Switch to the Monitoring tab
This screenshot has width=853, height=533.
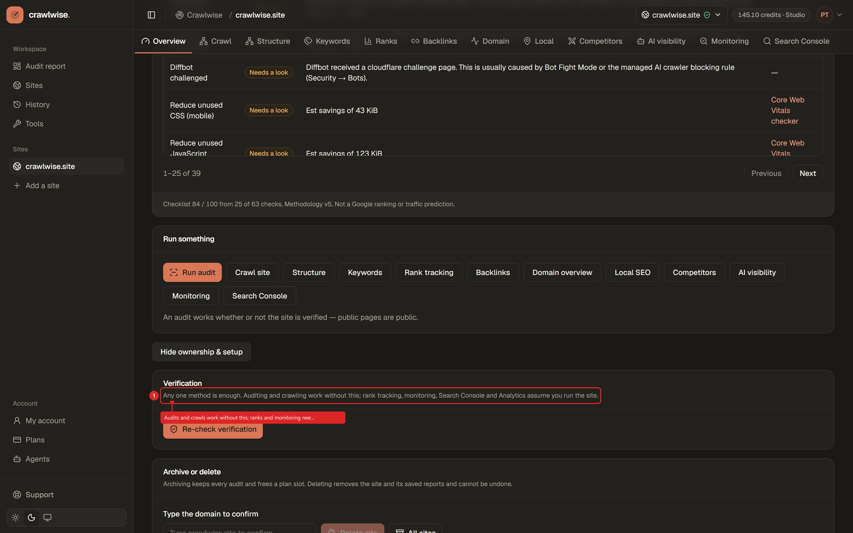[724, 41]
